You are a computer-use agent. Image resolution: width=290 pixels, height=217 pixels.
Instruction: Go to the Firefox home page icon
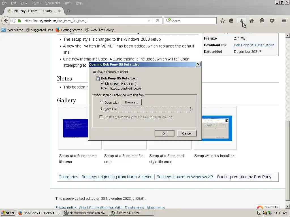click(252, 21)
